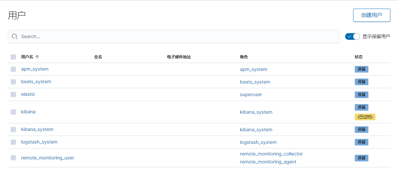Open the kibana_system username link
Image resolution: width=398 pixels, height=171 pixels.
tap(37, 129)
